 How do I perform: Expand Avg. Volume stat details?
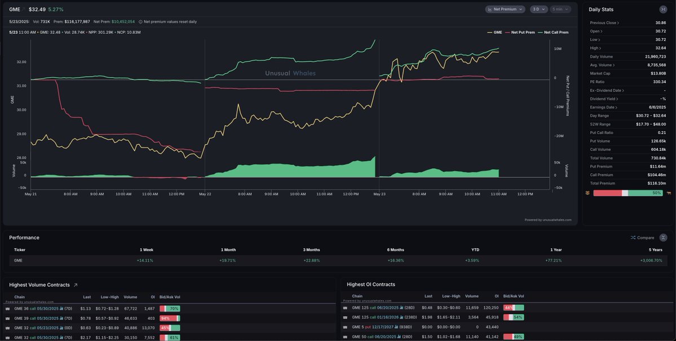coord(602,65)
